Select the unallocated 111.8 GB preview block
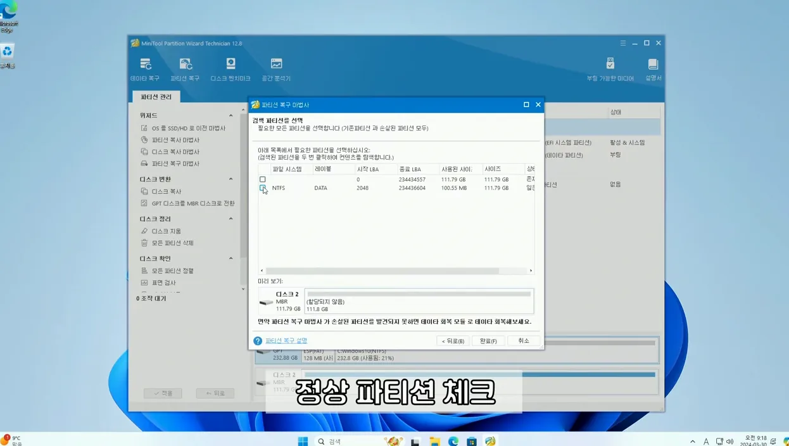The width and height of the screenshot is (789, 446). click(x=419, y=302)
